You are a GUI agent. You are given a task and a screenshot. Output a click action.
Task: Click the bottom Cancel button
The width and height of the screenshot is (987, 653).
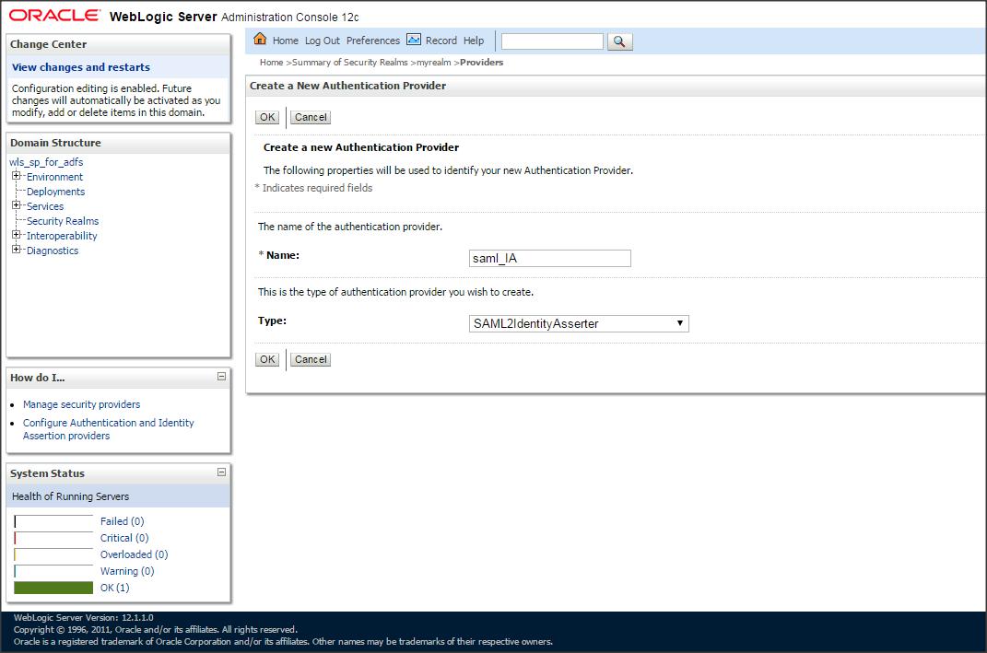click(x=311, y=359)
